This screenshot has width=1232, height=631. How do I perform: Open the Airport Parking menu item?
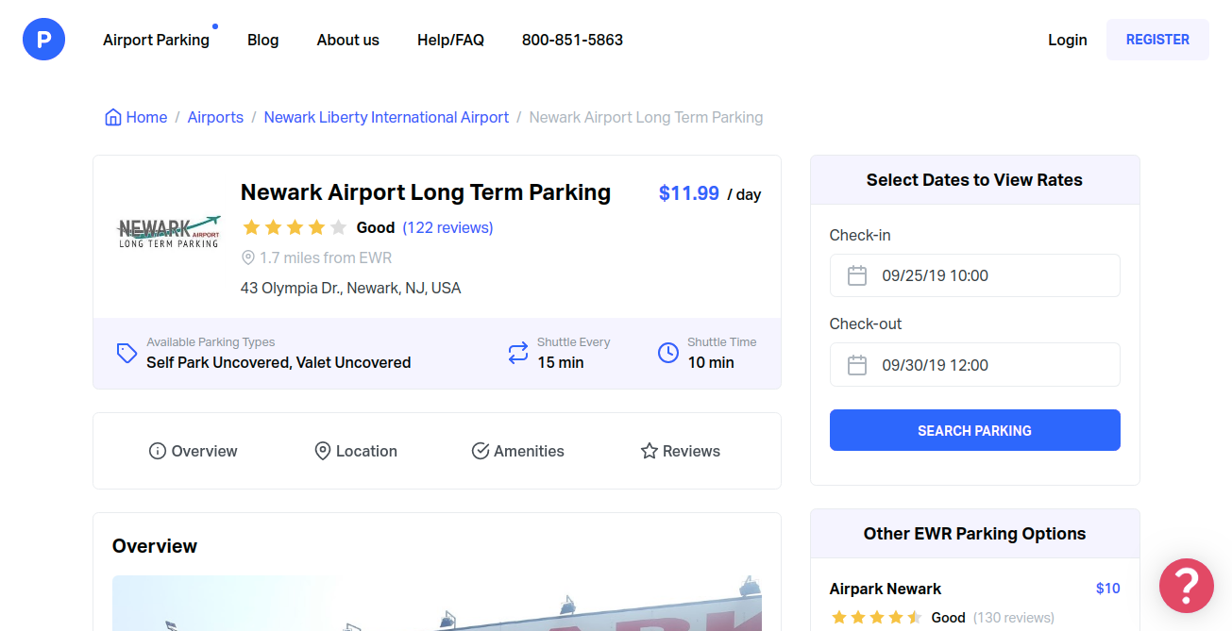pos(156,40)
